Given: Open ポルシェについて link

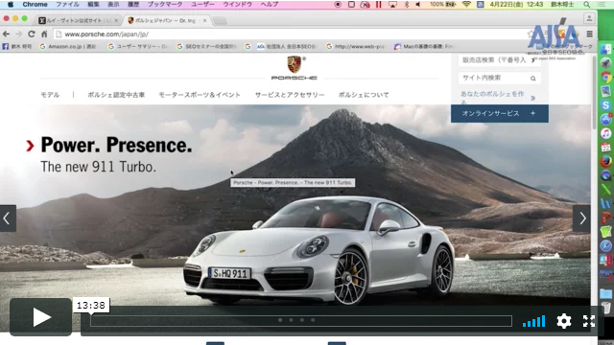Looking at the screenshot, I should [364, 95].
